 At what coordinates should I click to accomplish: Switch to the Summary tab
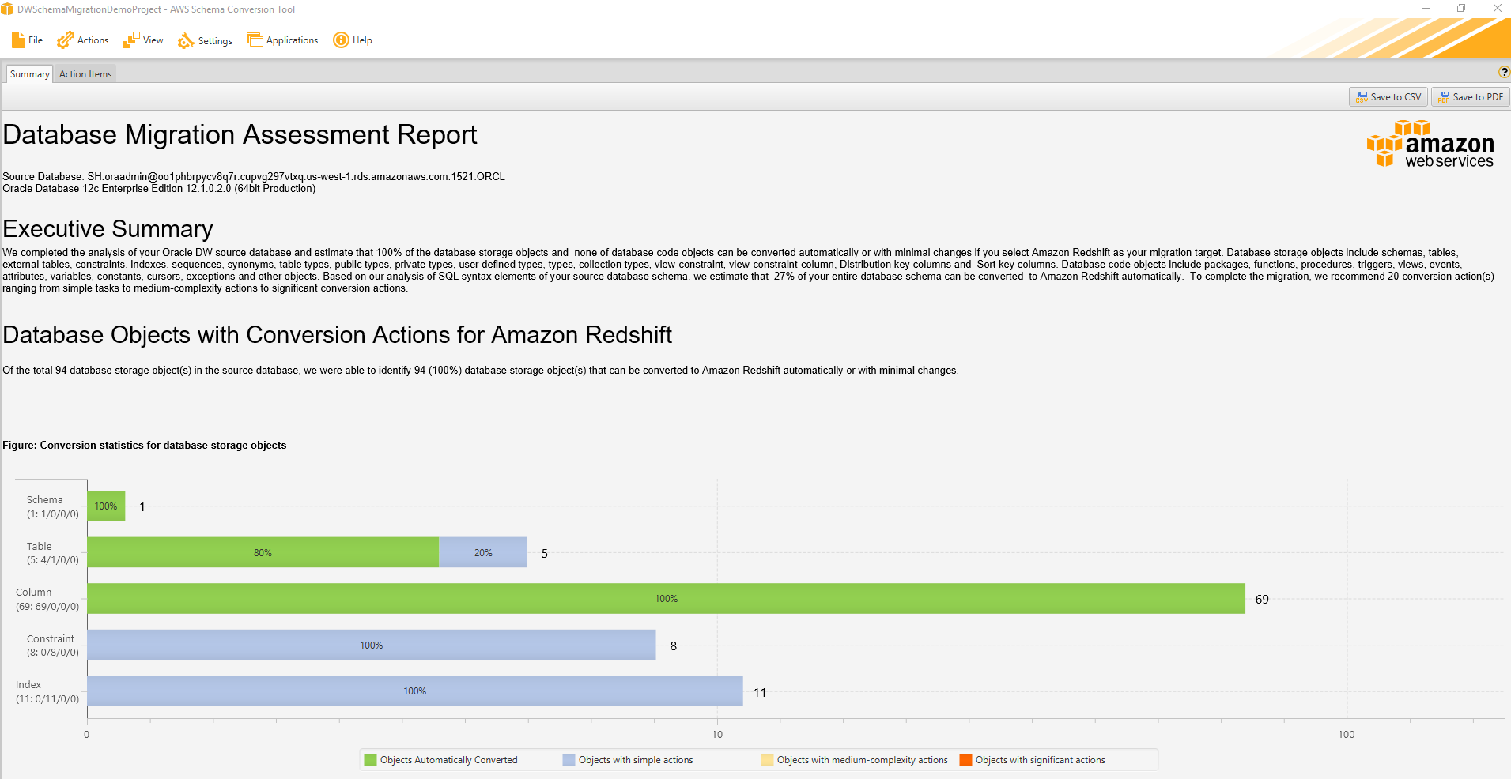point(30,74)
